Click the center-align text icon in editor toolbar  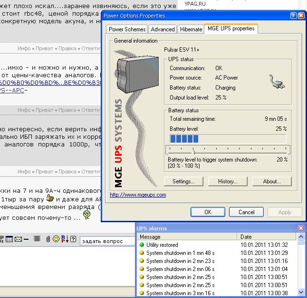[36, 239]
